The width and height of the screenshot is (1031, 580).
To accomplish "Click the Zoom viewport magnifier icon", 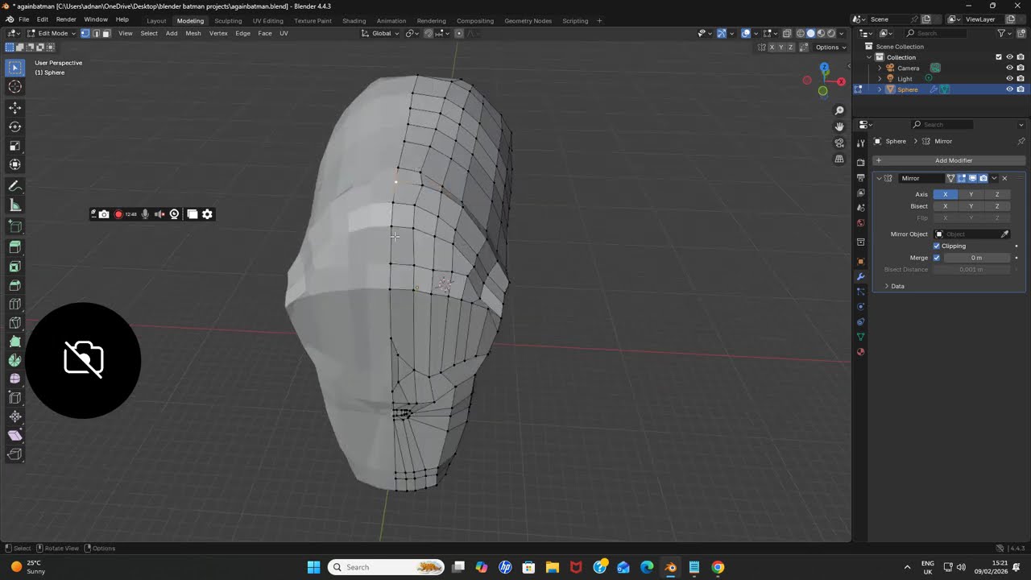I will tap(839, 110).
